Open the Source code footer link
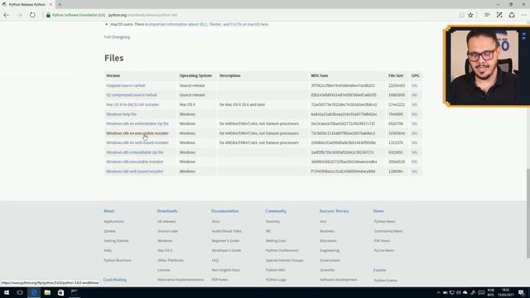This screenshot has width=530, height=298. [x=167, y=231]
